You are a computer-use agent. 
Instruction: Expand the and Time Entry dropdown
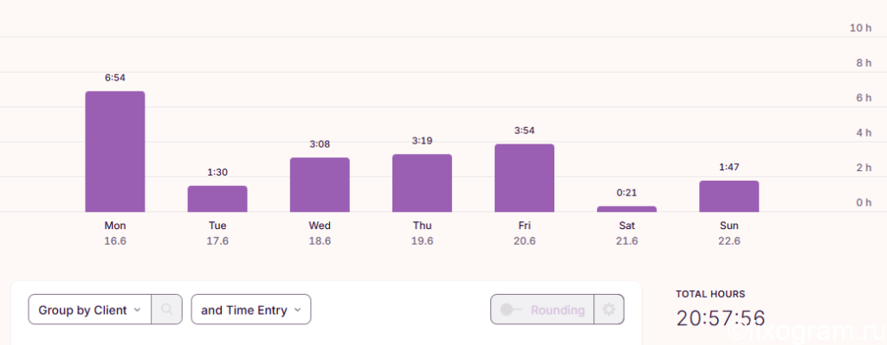[x=251, y=310]
